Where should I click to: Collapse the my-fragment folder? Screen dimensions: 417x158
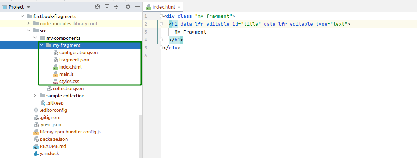click(41, 45)
